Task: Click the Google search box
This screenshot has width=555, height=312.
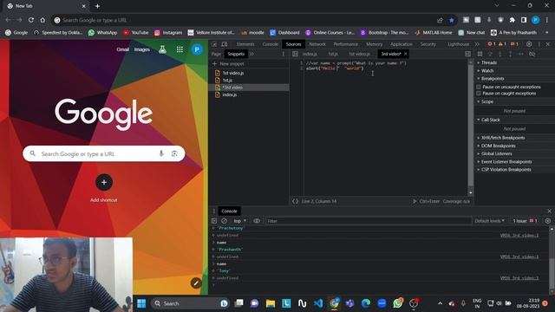Action: 104,153
